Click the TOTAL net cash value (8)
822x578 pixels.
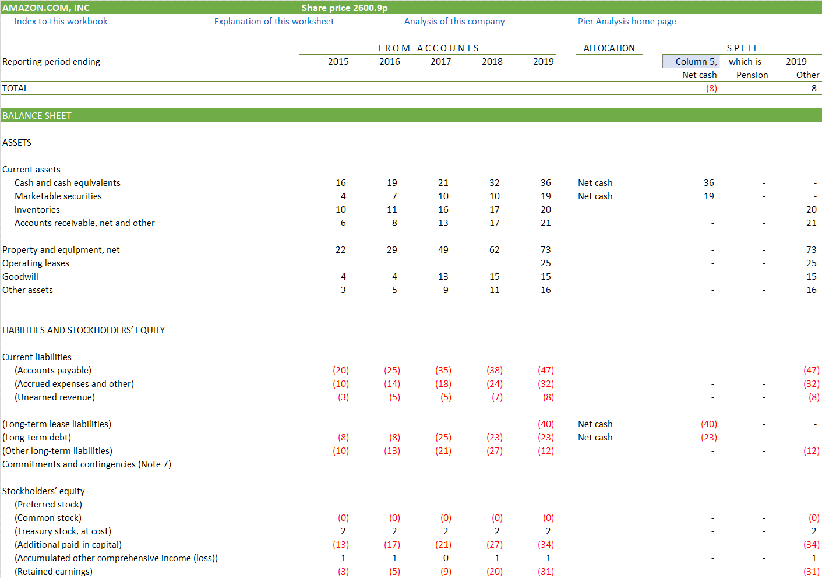pos(711,89)
